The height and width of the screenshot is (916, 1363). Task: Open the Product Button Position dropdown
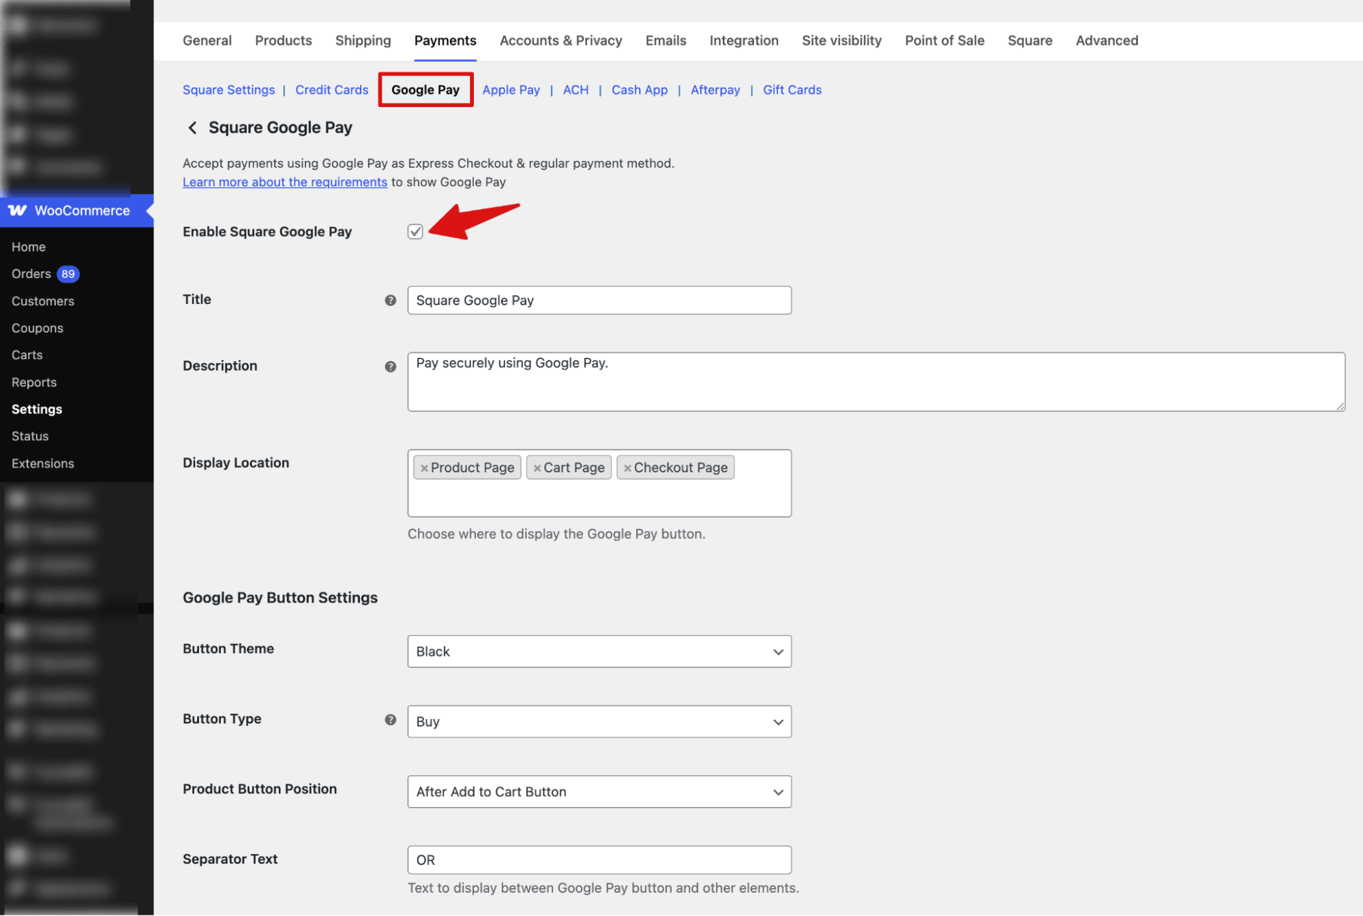tap(599, 792)
